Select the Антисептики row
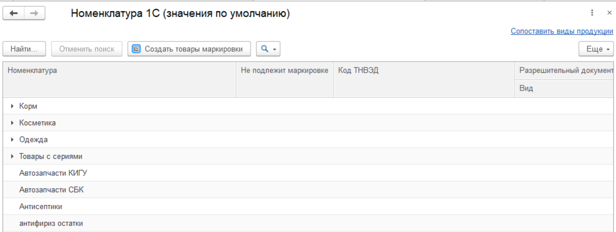The image size is (616, 232). (41, 207)
